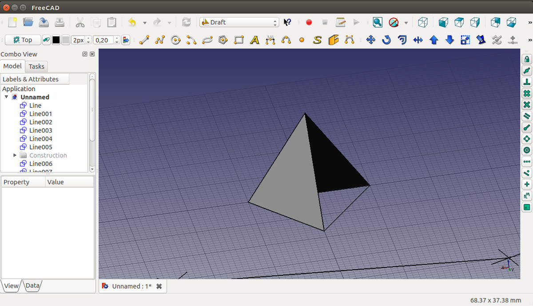This screenshot has width=533, height=306.
Task: Open the Draft workbench dropdown
Action: click(239, 22)
